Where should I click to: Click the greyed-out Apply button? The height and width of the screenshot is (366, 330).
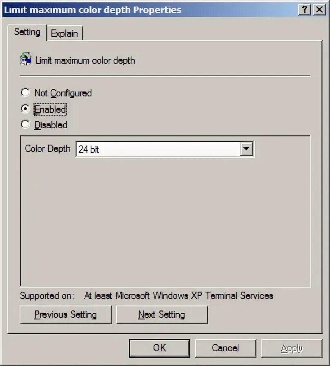tap(292, 348)
